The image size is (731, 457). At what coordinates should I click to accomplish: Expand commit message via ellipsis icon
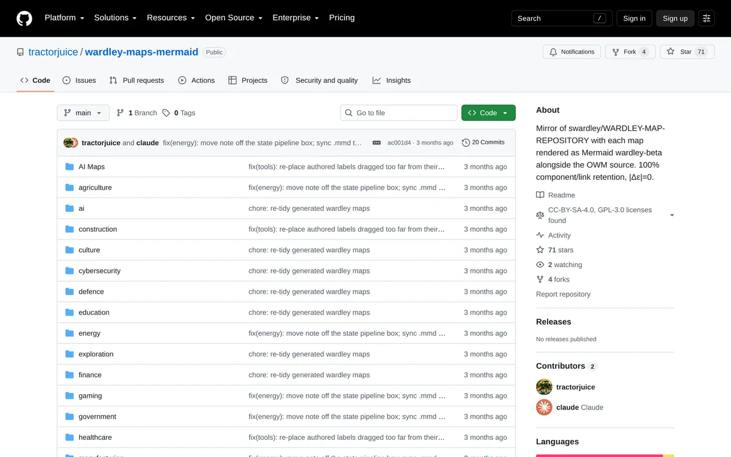pyautogui.click(x=376, y=143)
